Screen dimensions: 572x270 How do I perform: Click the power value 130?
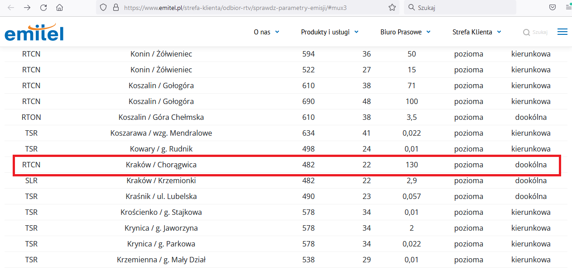[412, 165]
